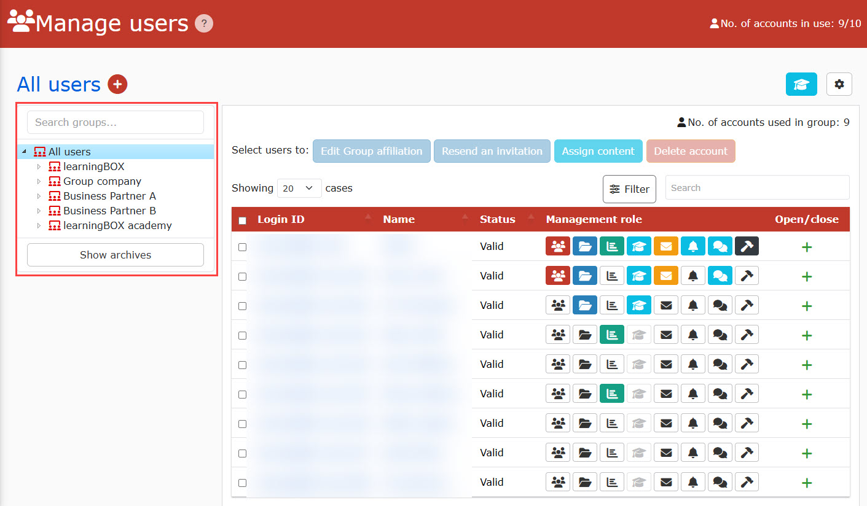Viewport: 867px width, 506px height.
Task: Select Business Partner A group in tree
Action: point(109,196)
